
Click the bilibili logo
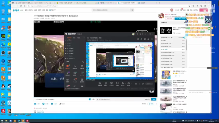point(16,10)
